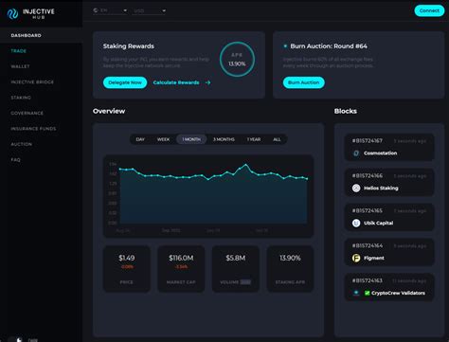449x342 pixels.
Task: Open the Dashboard sidebar item
Action: click(42, 35)
